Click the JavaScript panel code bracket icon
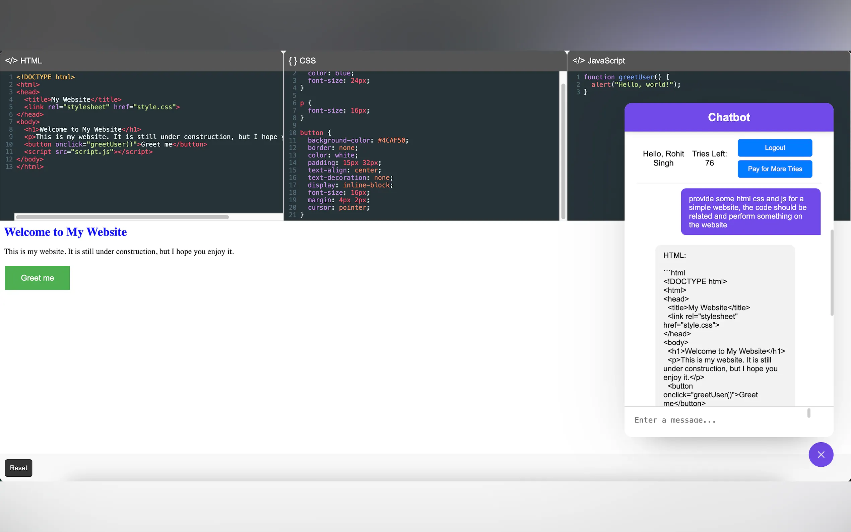Image resolution: width=851 pixels, height=532 pixels. [578, 61]
